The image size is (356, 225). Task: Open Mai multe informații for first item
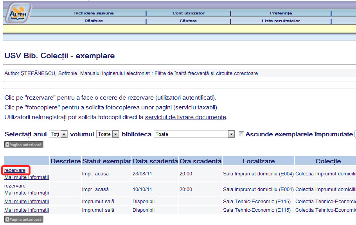(27, 177)
